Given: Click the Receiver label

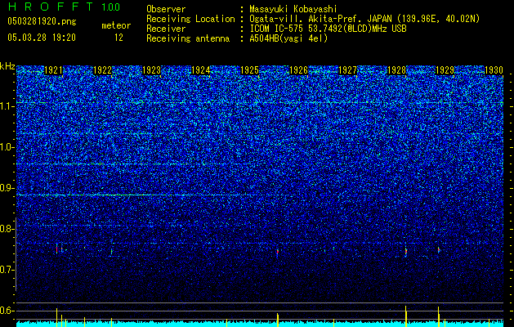Looking at the screenshot, I should pos(166,29).
